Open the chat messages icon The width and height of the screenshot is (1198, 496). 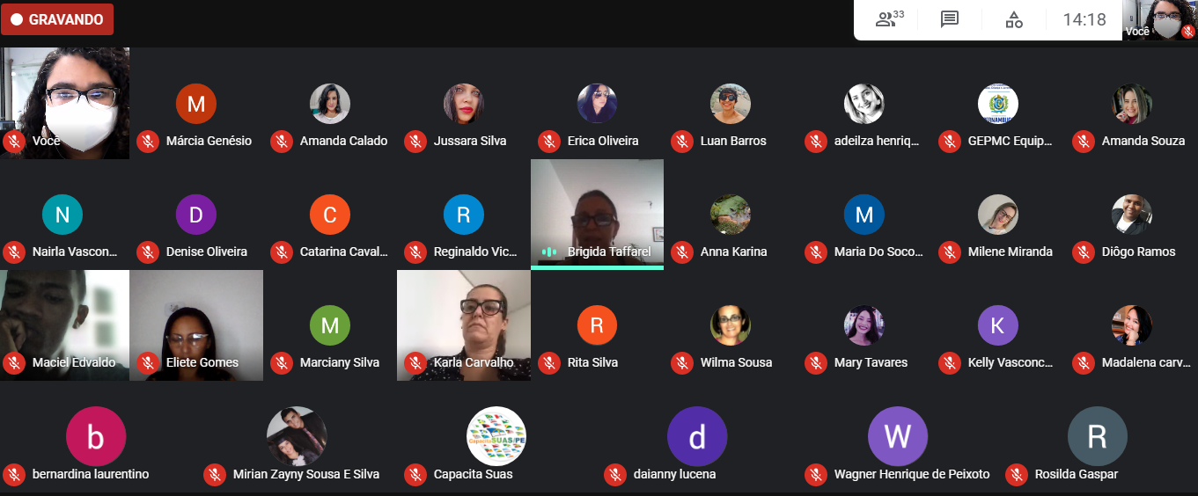point(949,19)
